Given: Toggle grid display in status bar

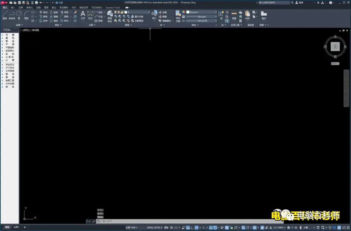Looking at the screenshot, I should (x=172, y=227).
